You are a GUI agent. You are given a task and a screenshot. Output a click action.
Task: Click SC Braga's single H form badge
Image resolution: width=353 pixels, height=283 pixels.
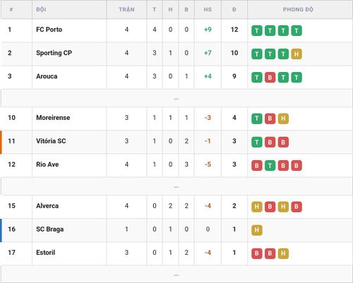[x=257, y=230]
